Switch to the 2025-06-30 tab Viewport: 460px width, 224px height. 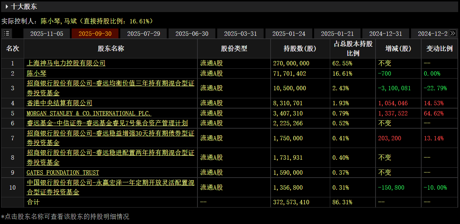point(192,34)
